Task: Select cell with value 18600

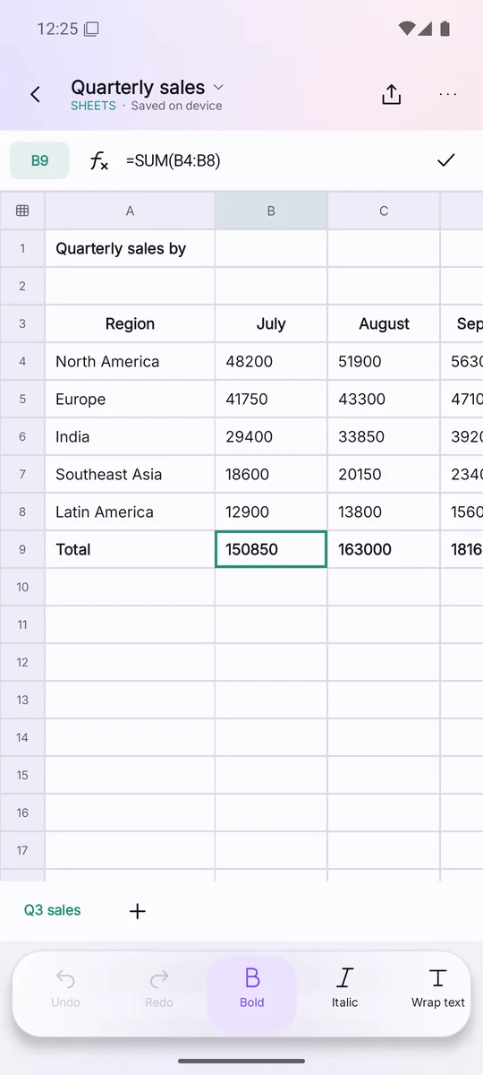Action: (x=271, y=474)
